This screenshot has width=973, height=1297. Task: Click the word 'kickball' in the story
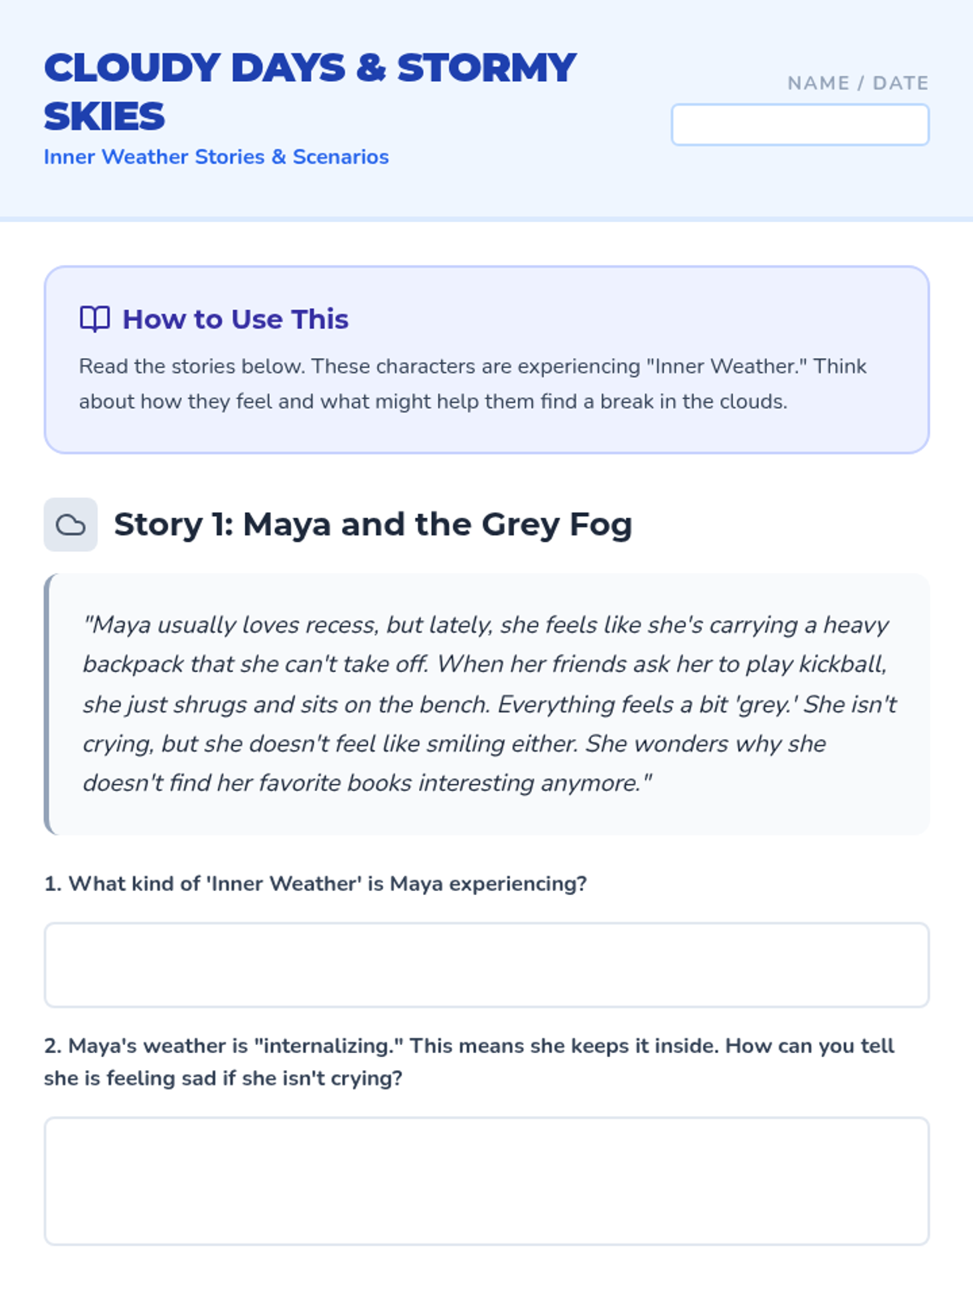(840, 665)
